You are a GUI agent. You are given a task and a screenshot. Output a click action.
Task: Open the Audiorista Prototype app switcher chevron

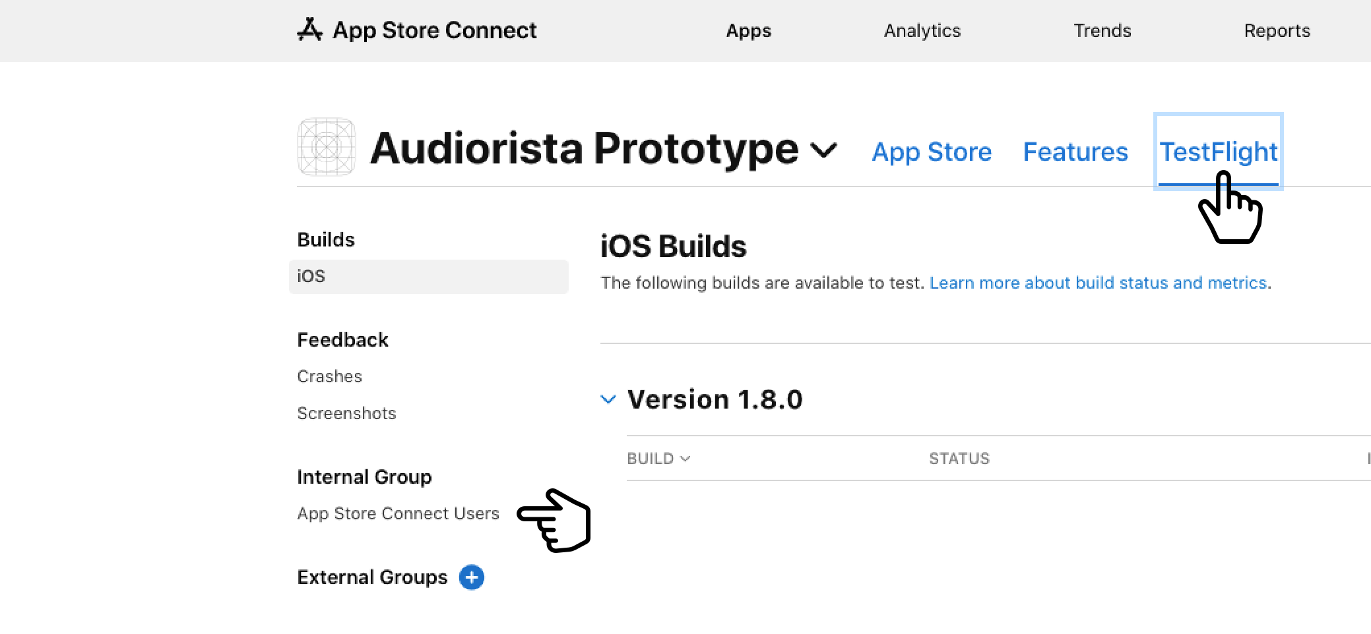click(823, 150)
